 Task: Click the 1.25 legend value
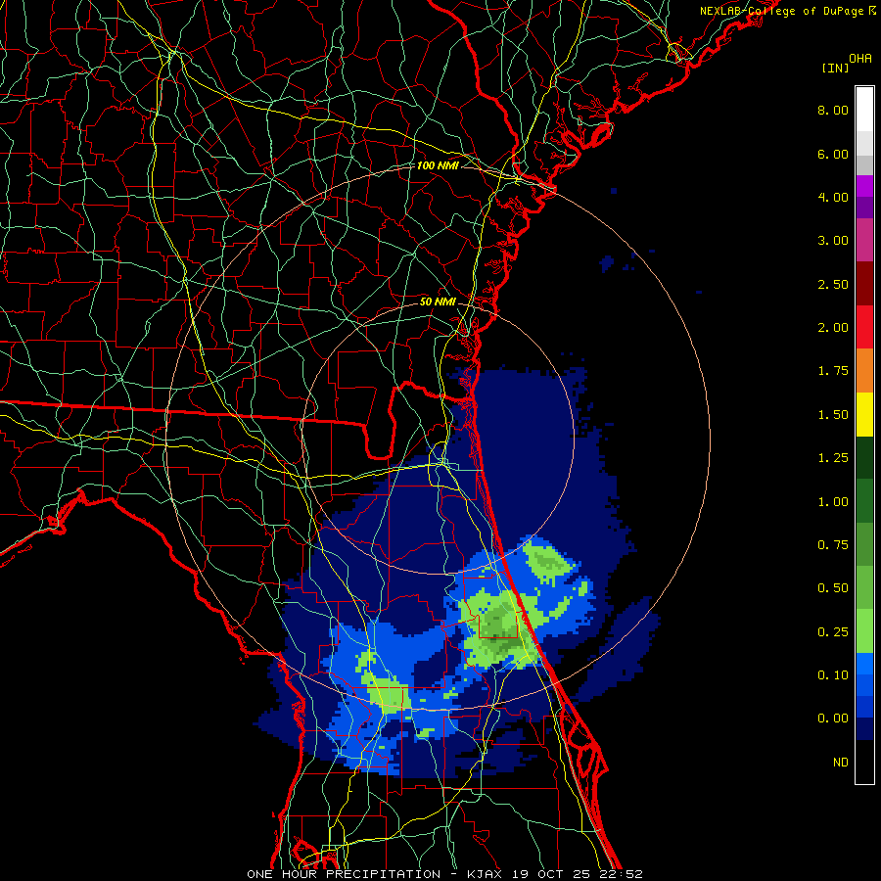833,458
